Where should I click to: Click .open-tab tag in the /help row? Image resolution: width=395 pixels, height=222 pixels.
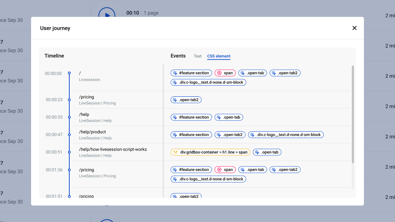tap(229, 117)
